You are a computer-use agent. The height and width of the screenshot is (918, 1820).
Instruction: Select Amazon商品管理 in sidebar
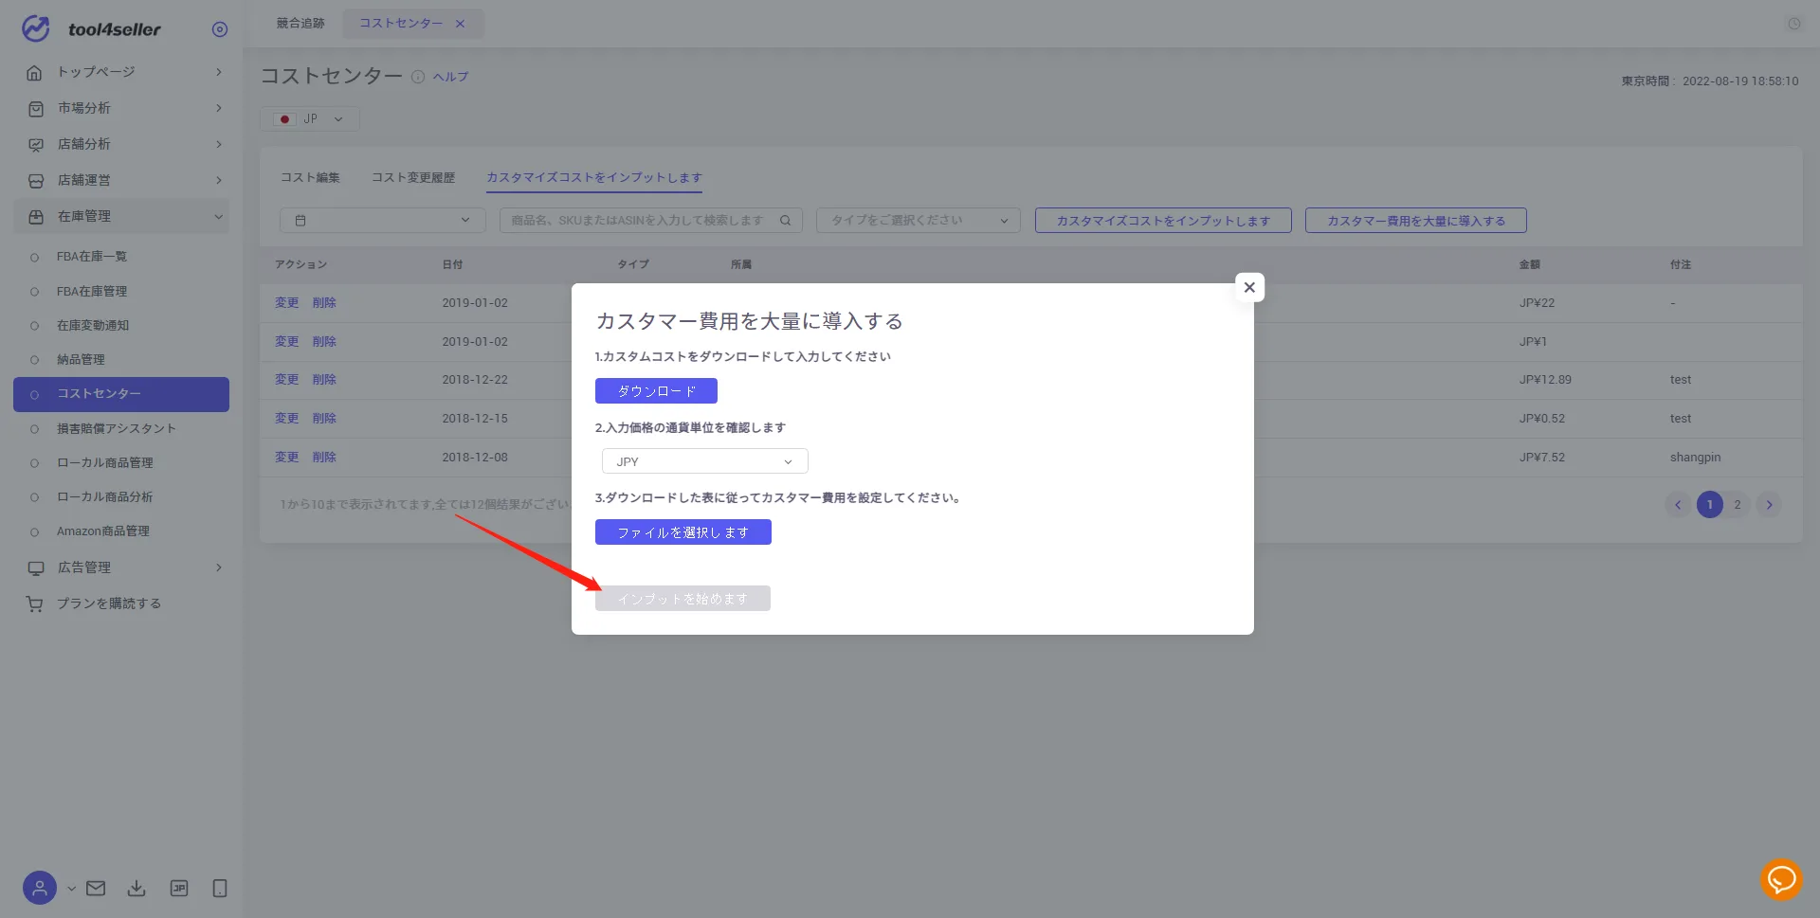[102, 531]
